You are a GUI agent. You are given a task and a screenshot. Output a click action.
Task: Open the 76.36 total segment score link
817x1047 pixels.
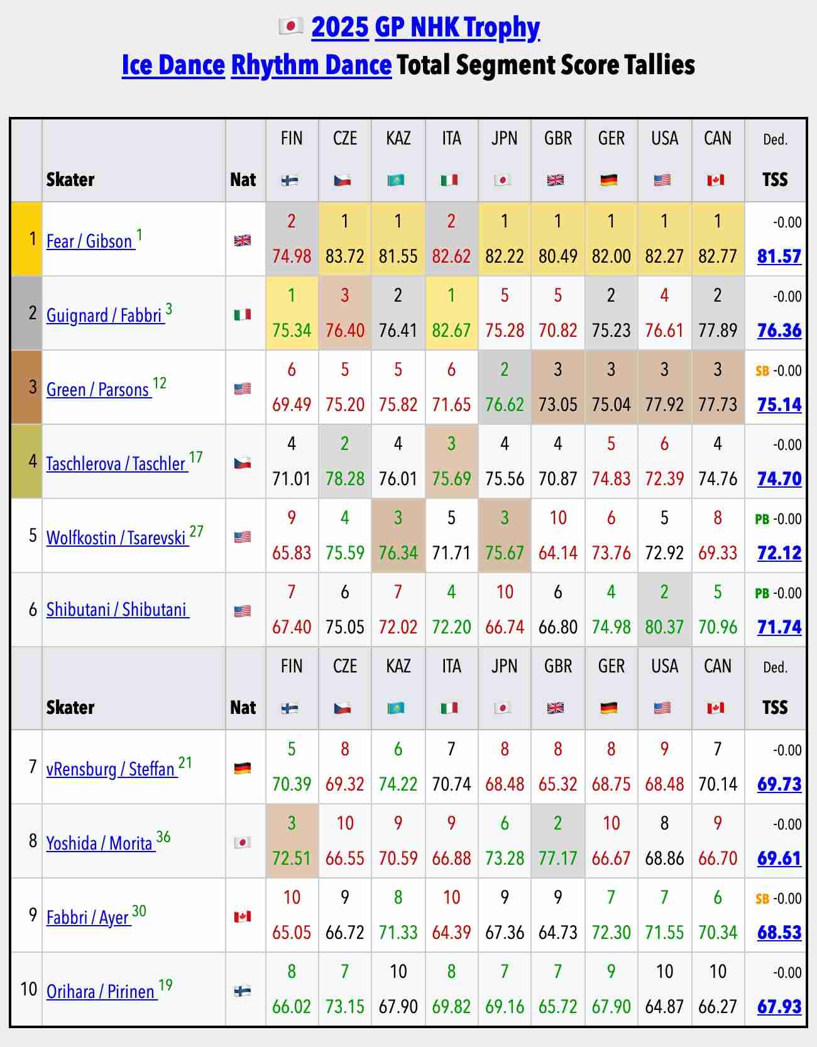coord(779,331)
